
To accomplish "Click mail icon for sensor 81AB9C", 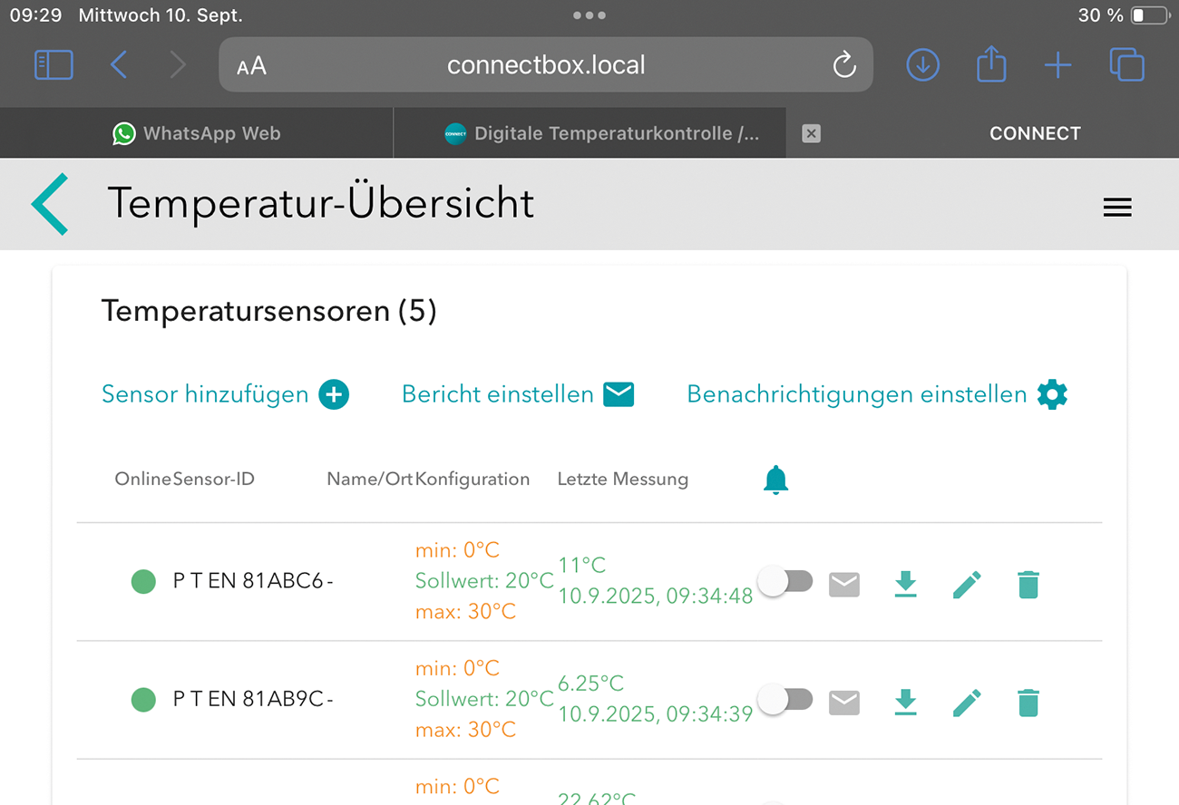I will [844, 703].
